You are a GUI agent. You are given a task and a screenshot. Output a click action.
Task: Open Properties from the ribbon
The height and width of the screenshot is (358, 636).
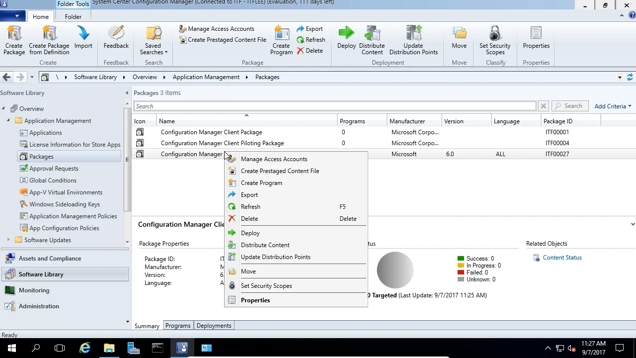pyautogui.click(x=536, y=39)
